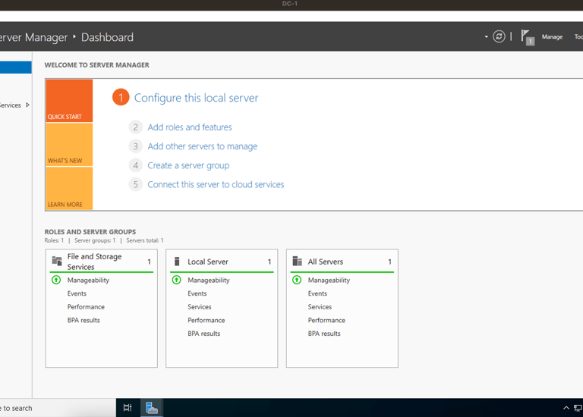The image size is (583, 417).
Task: Click Create a server group
Action: pos(188,165)
